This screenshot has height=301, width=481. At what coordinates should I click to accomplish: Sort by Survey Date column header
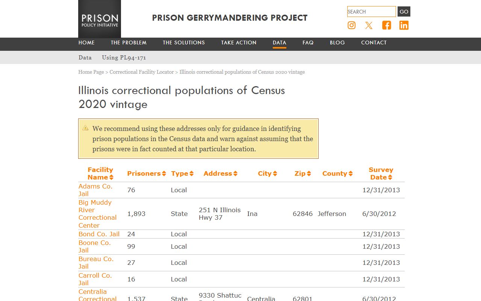381,173
